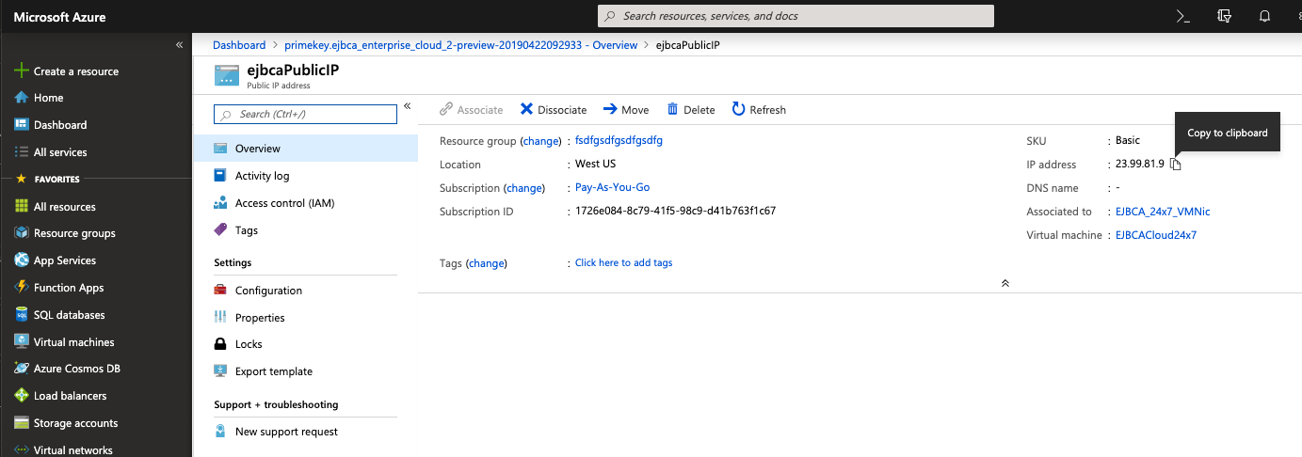Screen dimensions: 1302x457
Task: Open Cloud Shell from top bar
Action: (1183, 16)
